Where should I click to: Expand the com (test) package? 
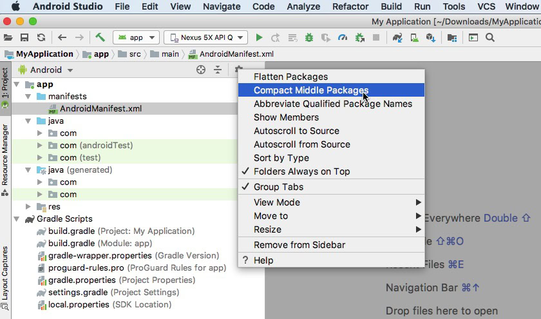[x=40, y=158]
